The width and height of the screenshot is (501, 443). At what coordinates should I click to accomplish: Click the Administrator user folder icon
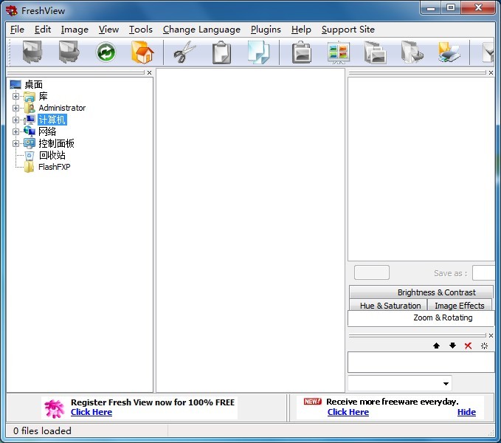[x=30, y=108]
